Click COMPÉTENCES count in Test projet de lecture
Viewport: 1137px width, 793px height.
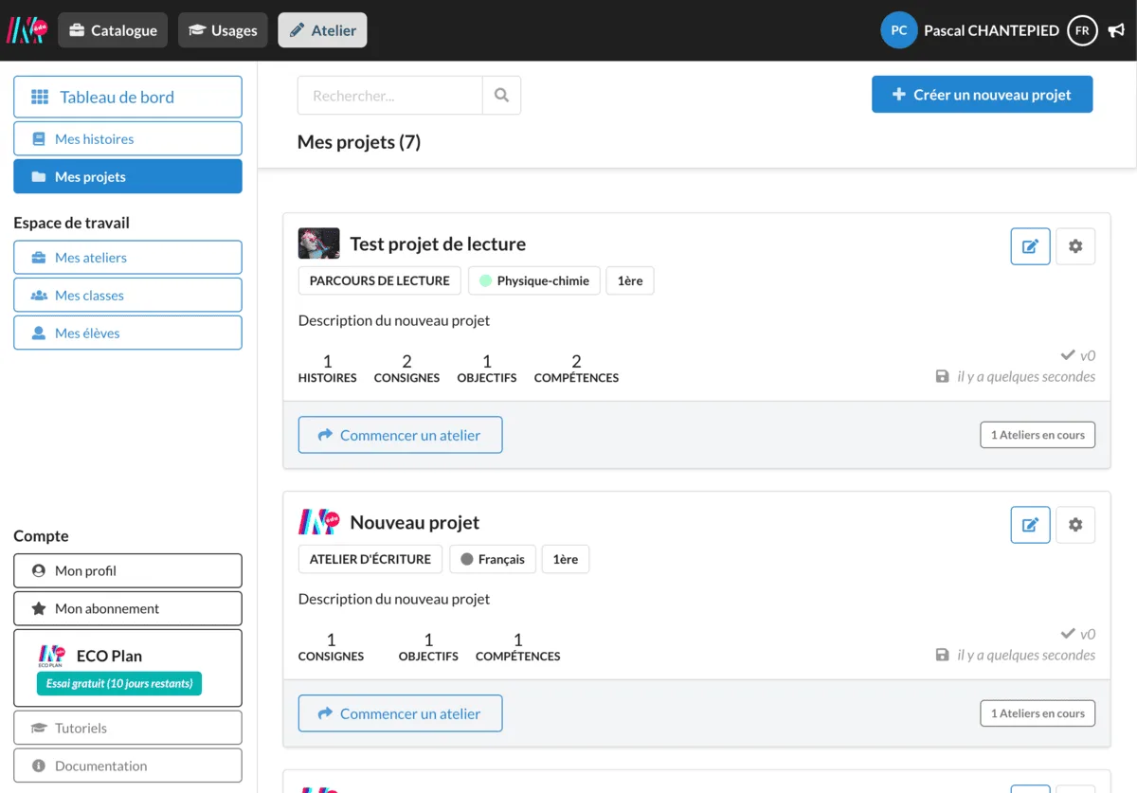pyautogui.click(x=576, y=369)
